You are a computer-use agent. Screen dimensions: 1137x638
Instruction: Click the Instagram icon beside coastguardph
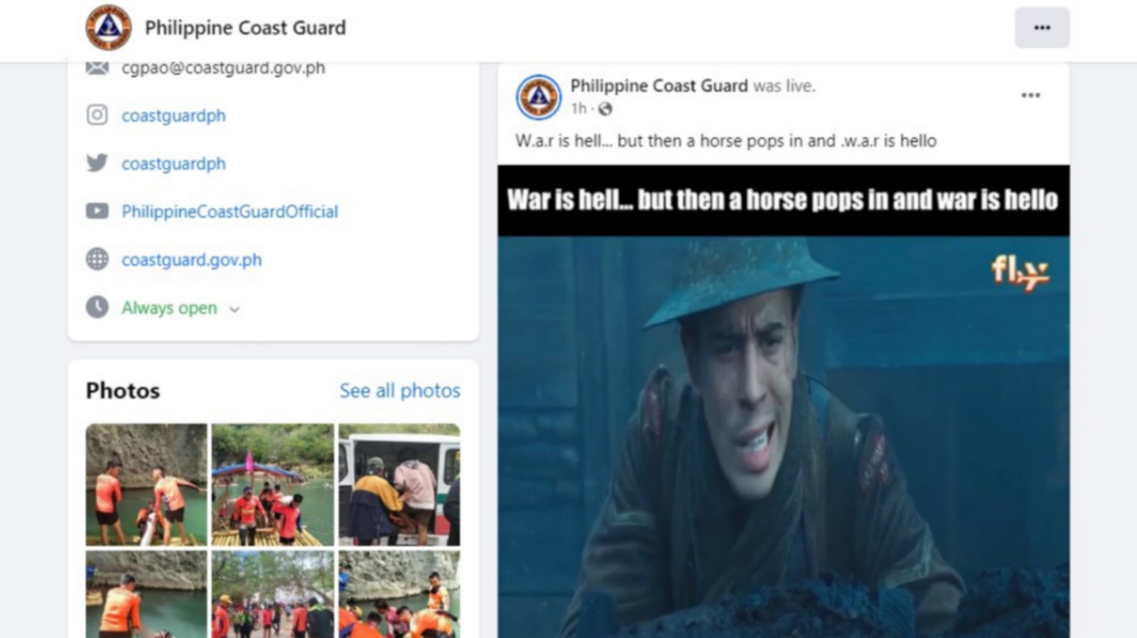tap(97, 115)
